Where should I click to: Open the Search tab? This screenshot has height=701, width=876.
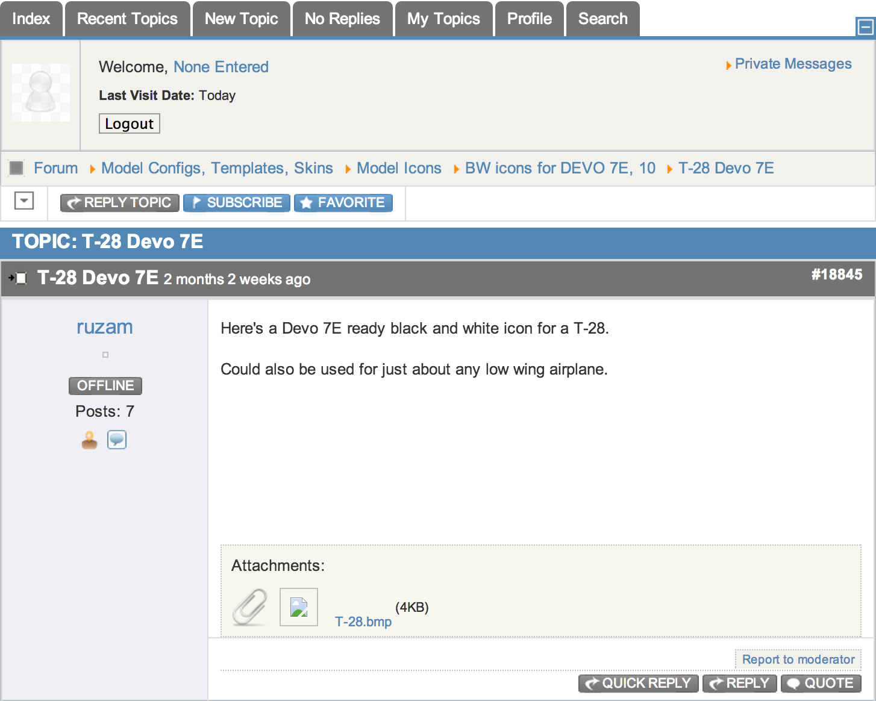pyautogui.click(x=603, y=19)
